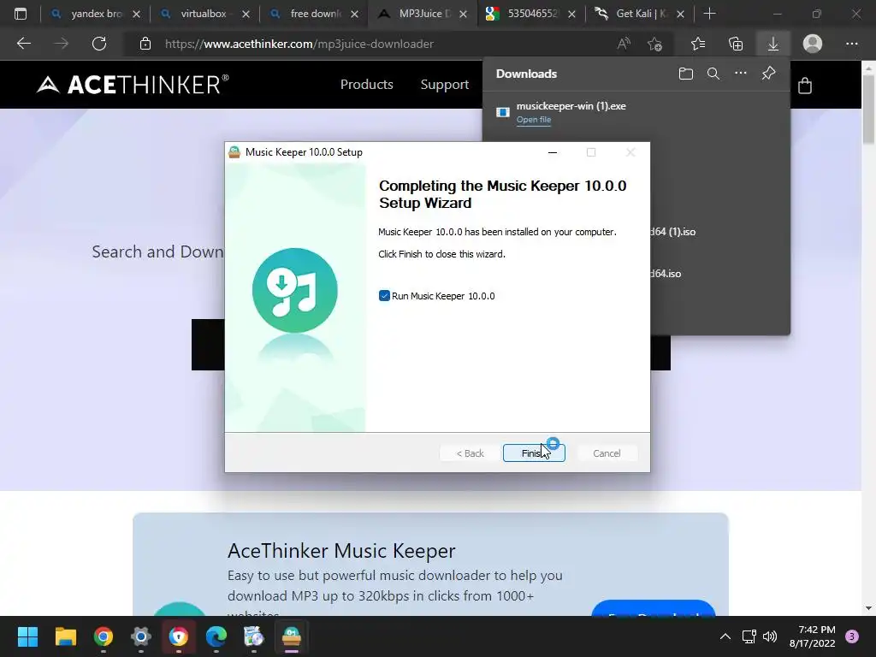This screenshot has height=657, width=876.
Task: Open more options in Downloads panel
Action: coord(740,74)
